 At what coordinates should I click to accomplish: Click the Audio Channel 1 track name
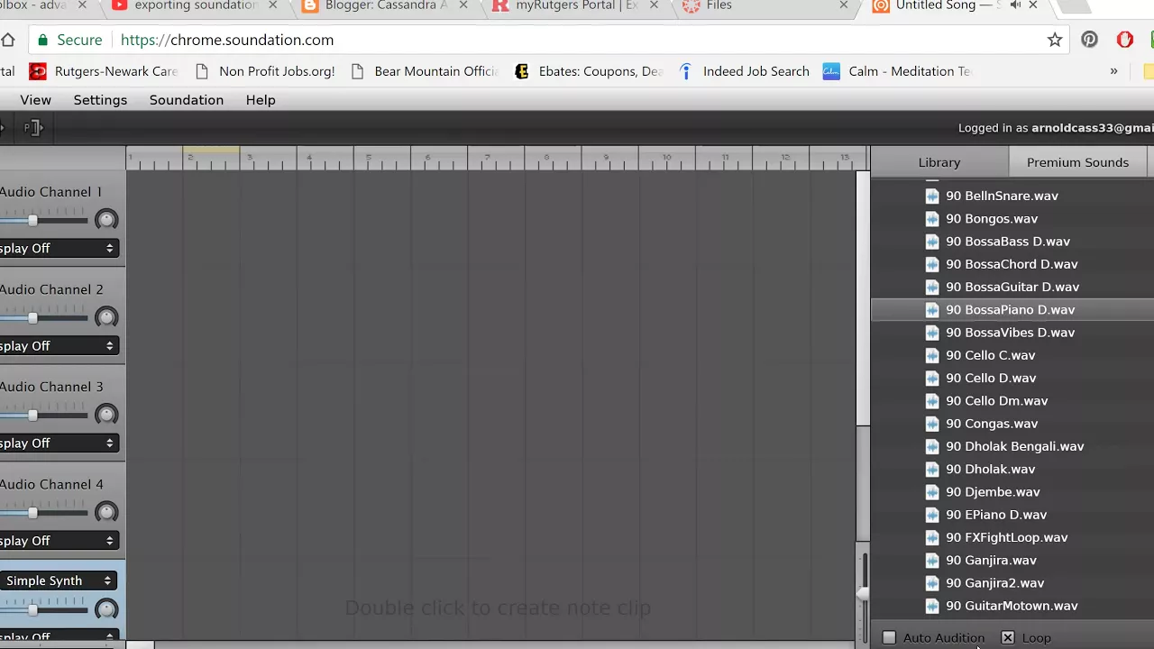(x=51, y=192)
